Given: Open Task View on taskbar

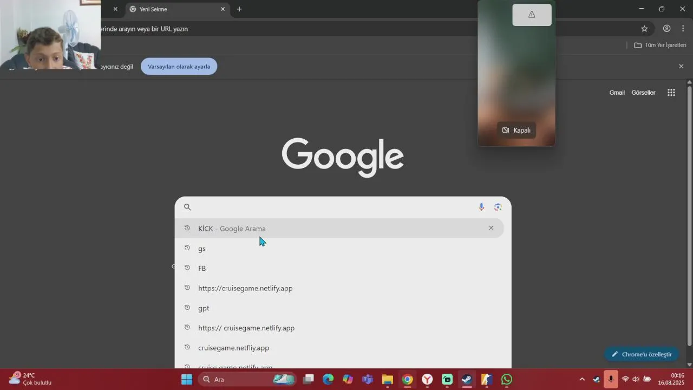Looking at the screenshot, I should click(308, 379).
